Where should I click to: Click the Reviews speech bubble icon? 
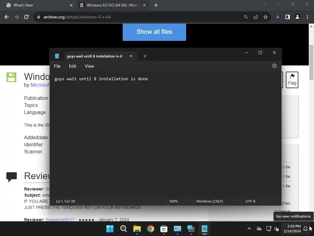click(11, 177)
